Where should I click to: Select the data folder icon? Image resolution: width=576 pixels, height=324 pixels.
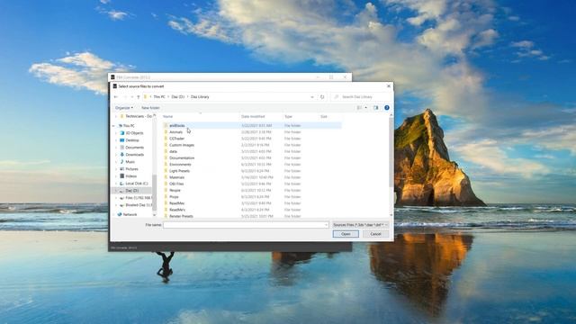click(166, 151)
